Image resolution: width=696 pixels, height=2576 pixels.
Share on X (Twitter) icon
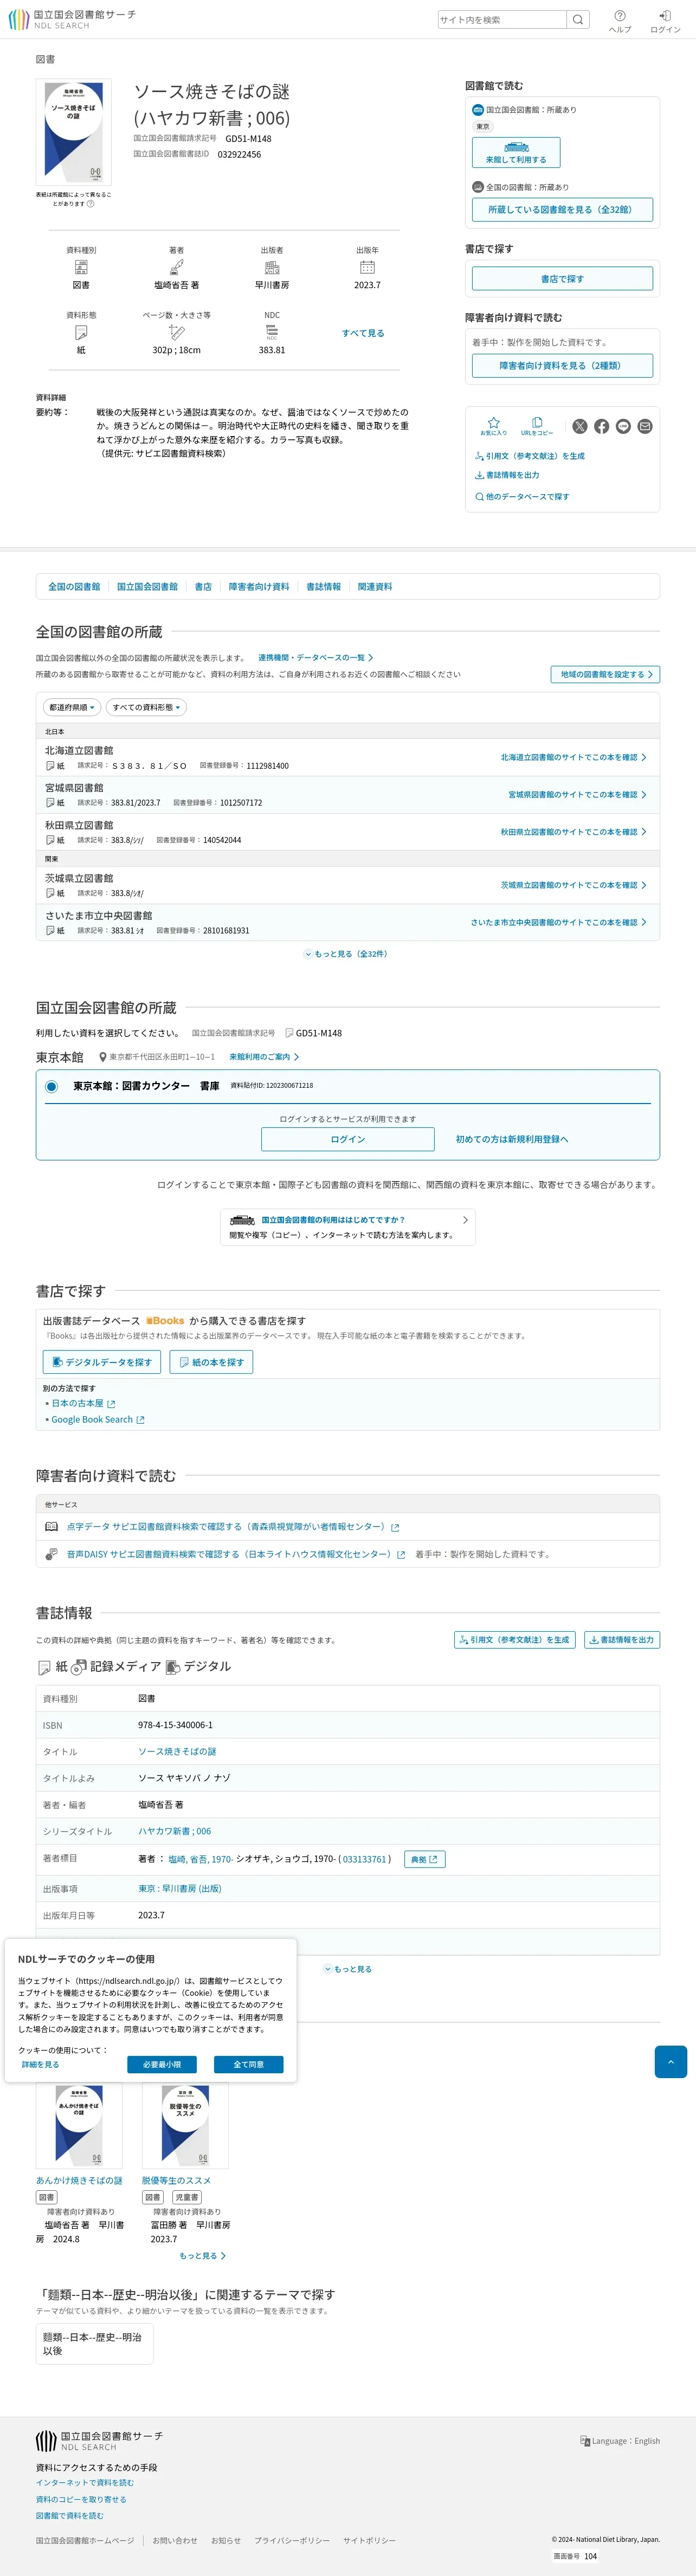click(x=580, y=426)
